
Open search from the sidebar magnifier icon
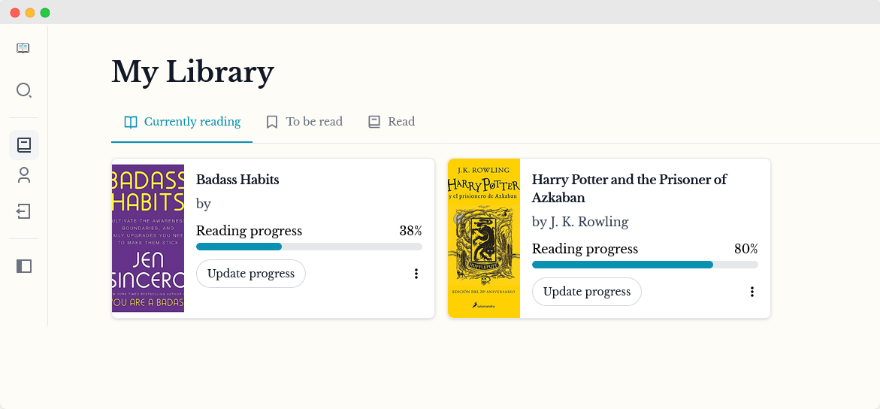tap(24, 90)
